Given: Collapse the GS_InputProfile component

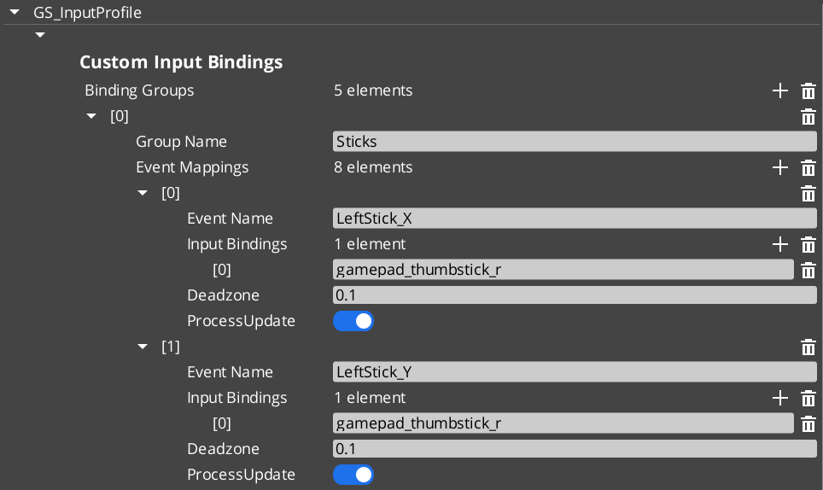Looking at the screenshot, I should (15, 12).
